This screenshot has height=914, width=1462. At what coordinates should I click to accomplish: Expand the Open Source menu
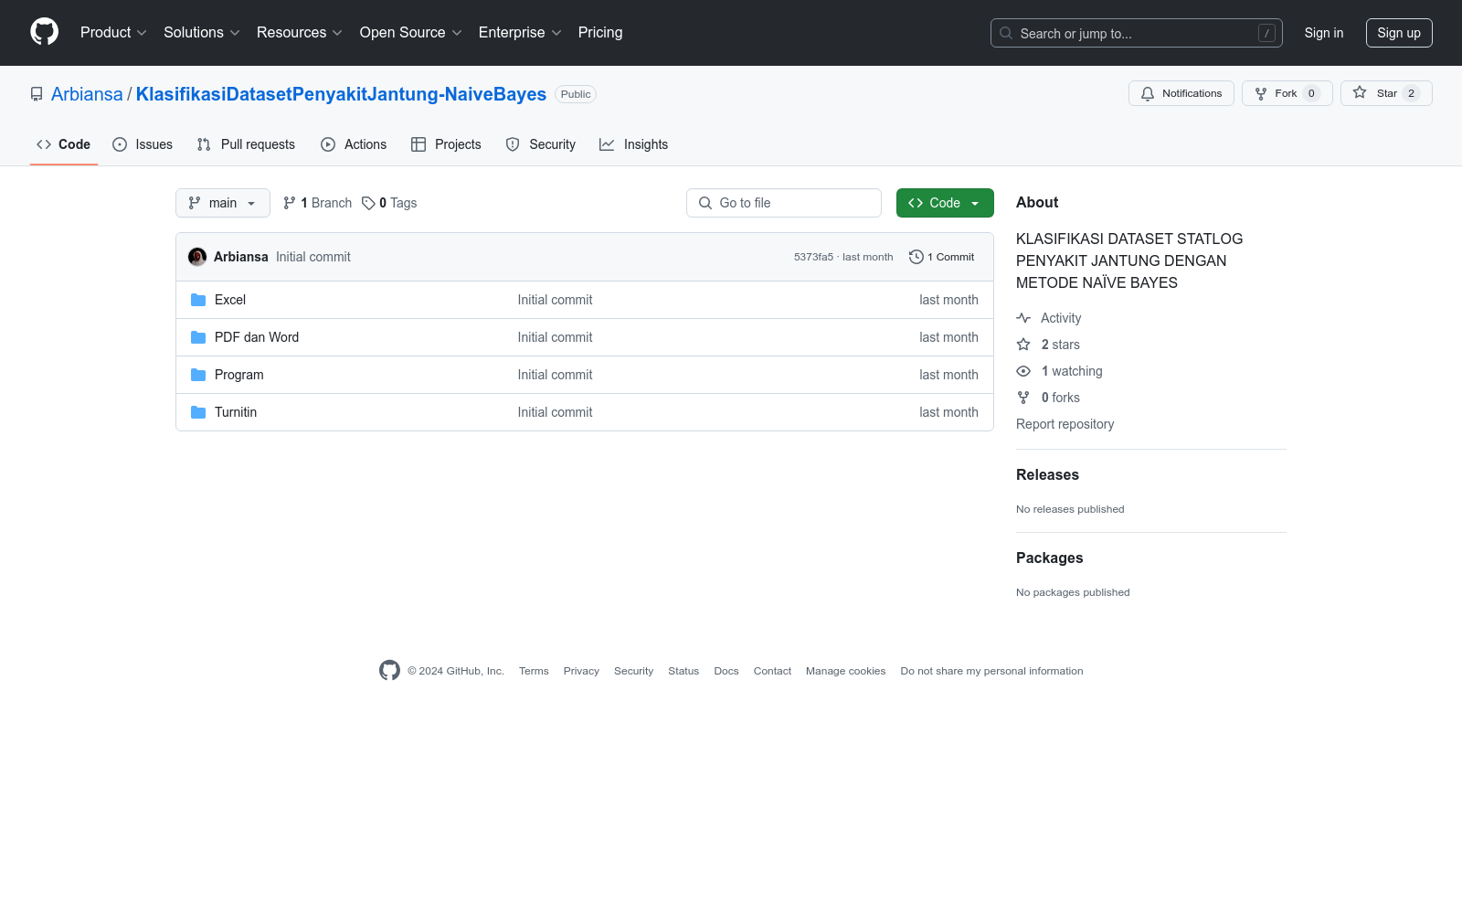pyautogui.click(x=411, y=32)
